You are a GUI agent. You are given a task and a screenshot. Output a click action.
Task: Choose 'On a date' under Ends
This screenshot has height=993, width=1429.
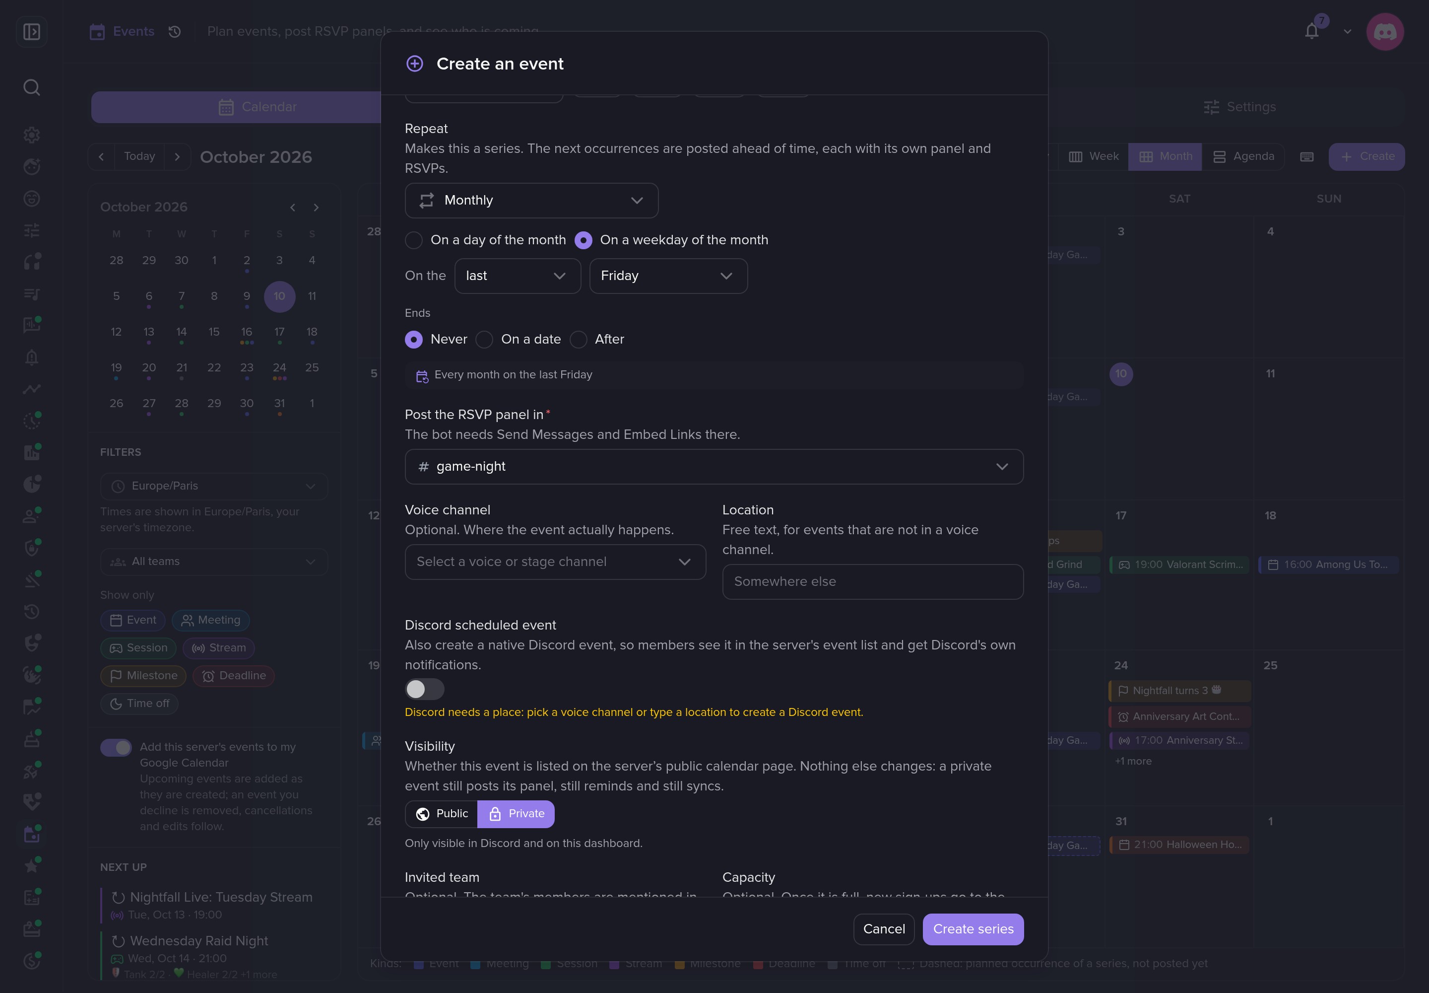(x=518, y=339)
